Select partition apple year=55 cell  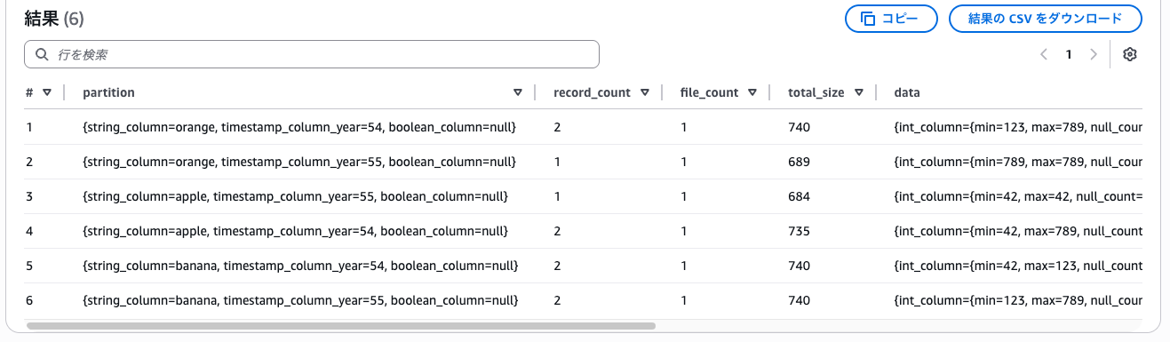tap(295, 196)
